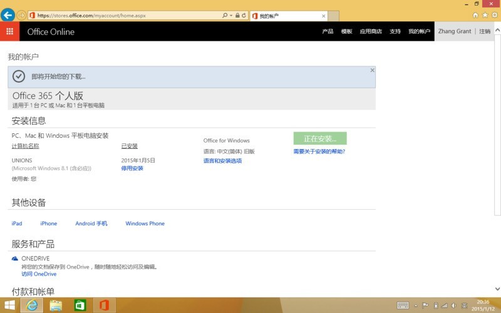Select the 我的帐户 browser tab
Viewport: 501px width, 313px height.
pyautogui.click(x=289, y=16)
